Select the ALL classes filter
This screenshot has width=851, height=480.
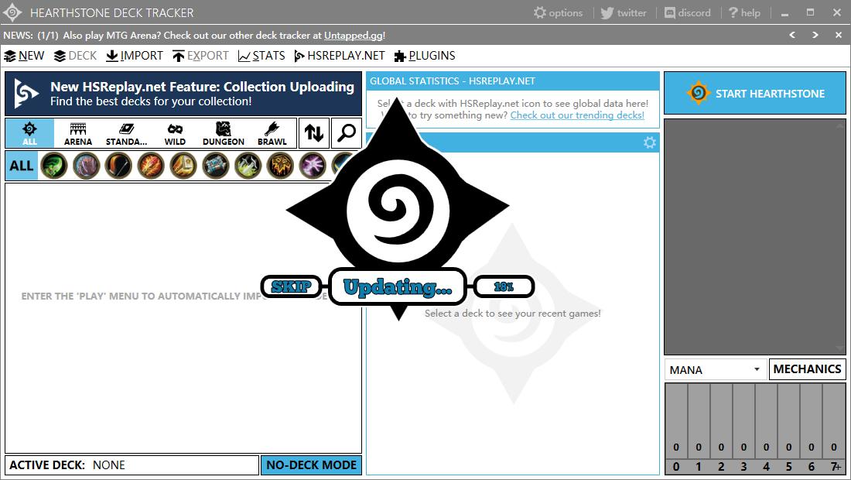(x=22, y=166)
